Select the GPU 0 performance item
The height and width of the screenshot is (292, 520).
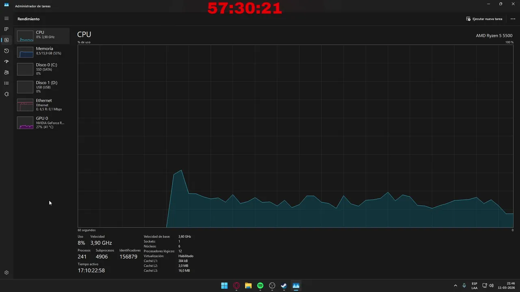42,122
